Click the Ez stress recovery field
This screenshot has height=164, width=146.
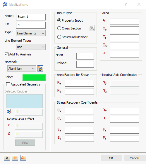79,138
